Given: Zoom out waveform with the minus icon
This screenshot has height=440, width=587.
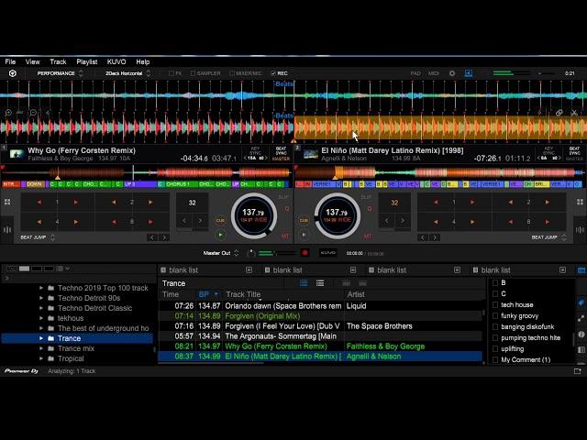Looking at the screenshot, I should point(33,112).
